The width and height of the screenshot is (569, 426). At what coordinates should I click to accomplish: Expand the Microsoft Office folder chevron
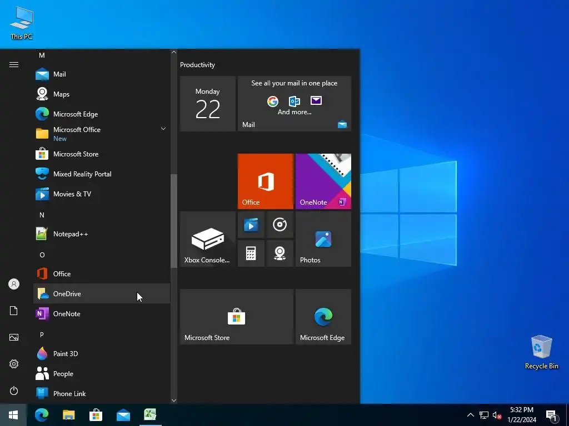(x=163, y=129)
